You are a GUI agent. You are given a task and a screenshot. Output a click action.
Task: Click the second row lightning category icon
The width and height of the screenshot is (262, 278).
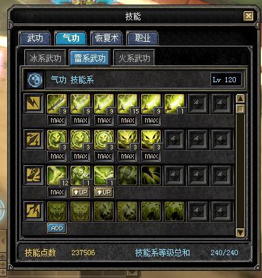(33, 140)
